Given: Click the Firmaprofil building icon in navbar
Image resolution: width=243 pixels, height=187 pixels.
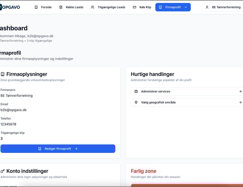Looking at the screenshot, I should point(160,7).
